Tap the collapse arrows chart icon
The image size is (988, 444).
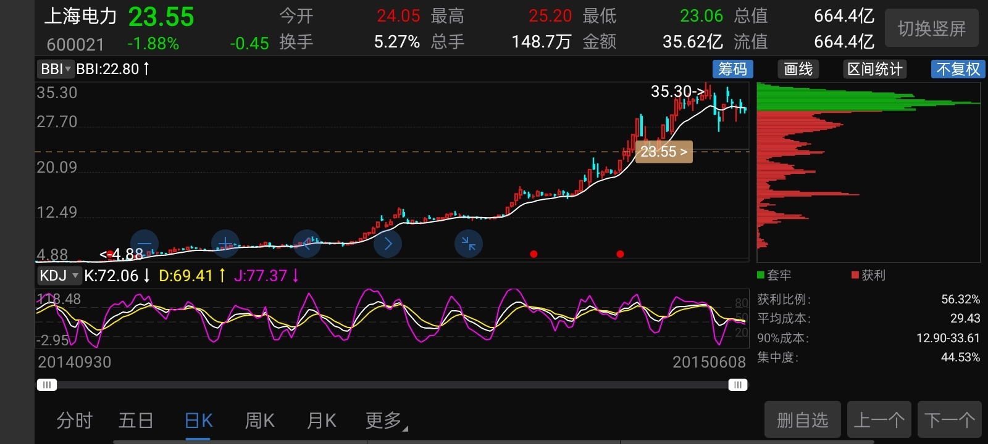(x=469, y=244)
